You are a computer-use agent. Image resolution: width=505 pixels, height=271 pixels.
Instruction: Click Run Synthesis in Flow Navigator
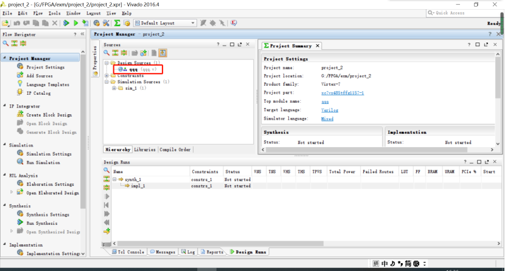(x=42, y=223)
